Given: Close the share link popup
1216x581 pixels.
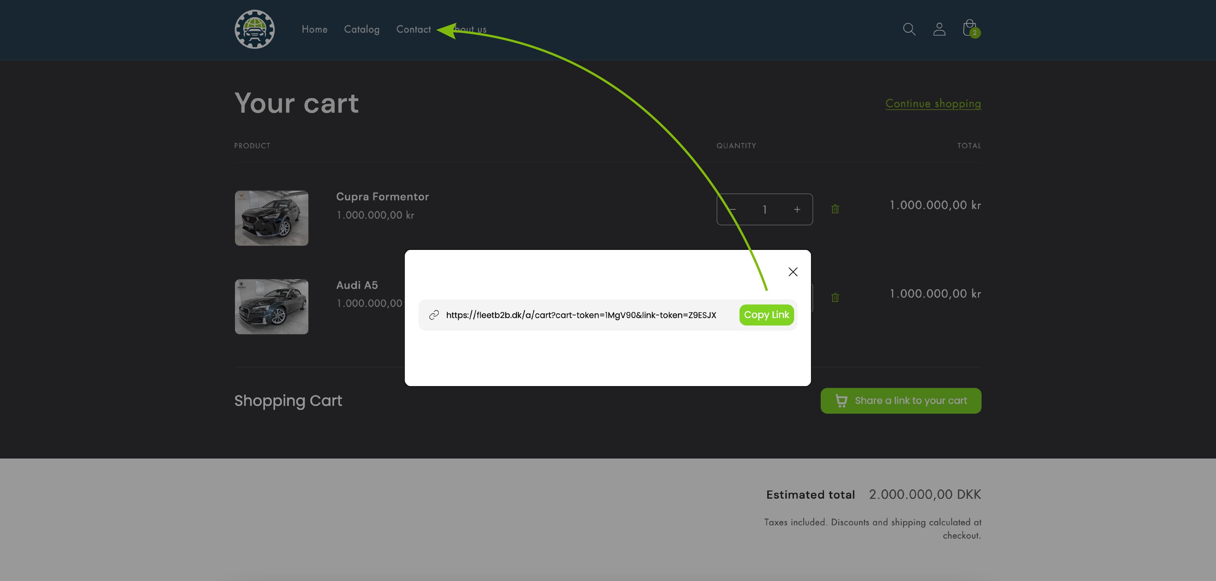Looking at the screenshot, I should coord(793,272).
